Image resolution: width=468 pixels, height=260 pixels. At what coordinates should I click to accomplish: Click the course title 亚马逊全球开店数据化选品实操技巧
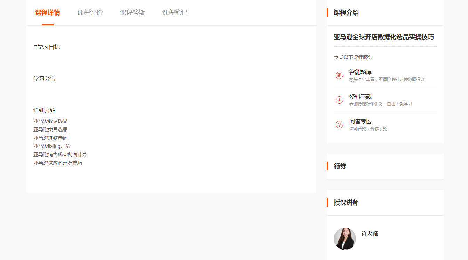[x=384, y=37]
